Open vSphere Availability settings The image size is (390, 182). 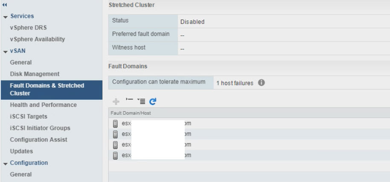click(38, 39)
